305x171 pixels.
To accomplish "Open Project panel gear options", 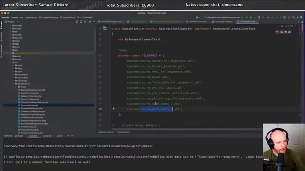I will (x=90, y=22).
